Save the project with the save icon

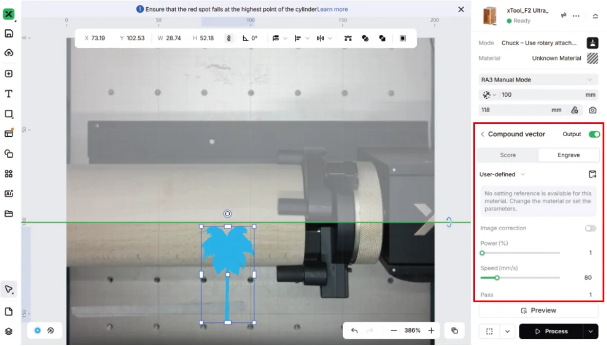[x=9, y=33]
